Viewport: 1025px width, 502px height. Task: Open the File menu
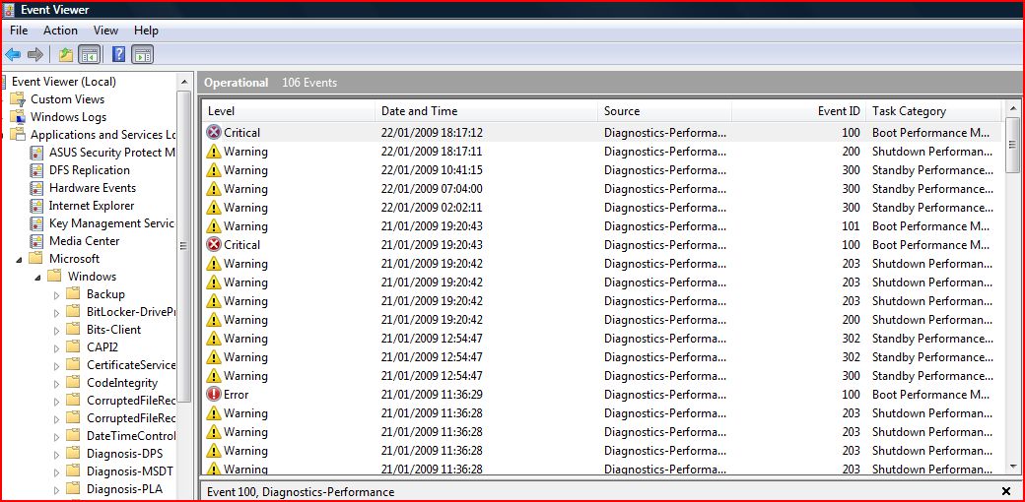19,31
